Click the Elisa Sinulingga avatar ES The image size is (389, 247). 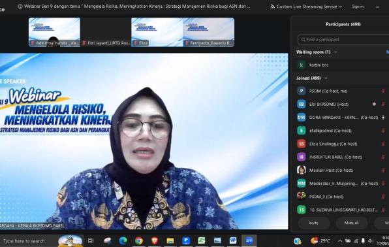302,144
